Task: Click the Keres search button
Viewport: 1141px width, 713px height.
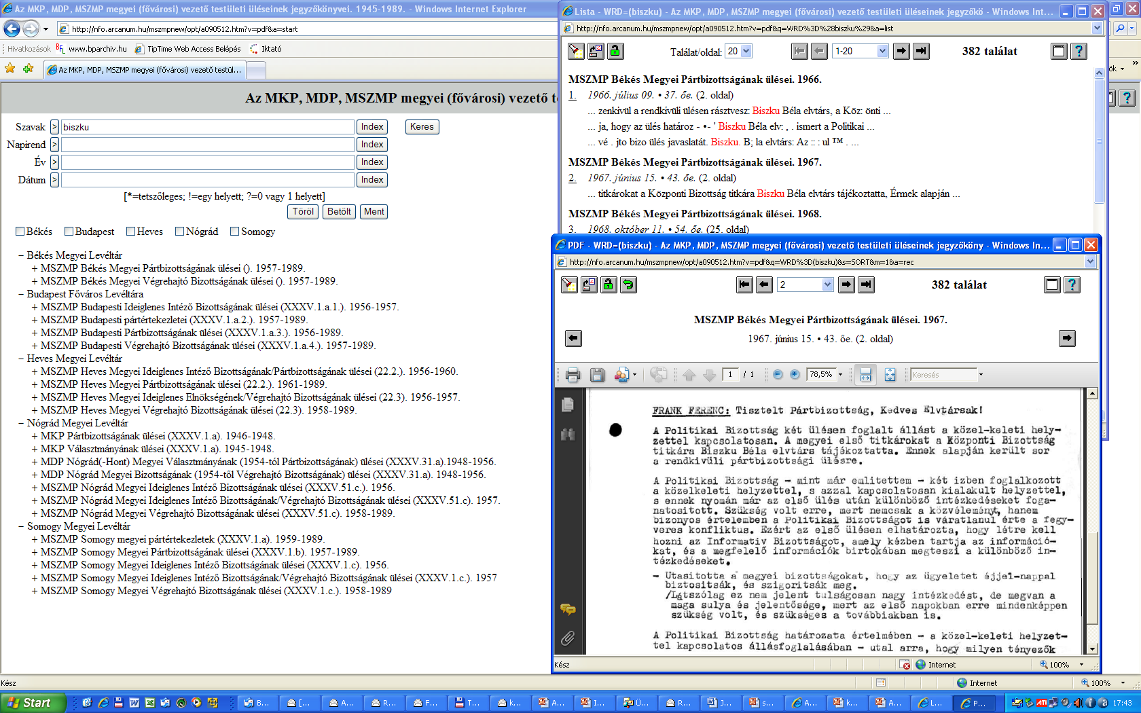Action: tap(422, 127)
